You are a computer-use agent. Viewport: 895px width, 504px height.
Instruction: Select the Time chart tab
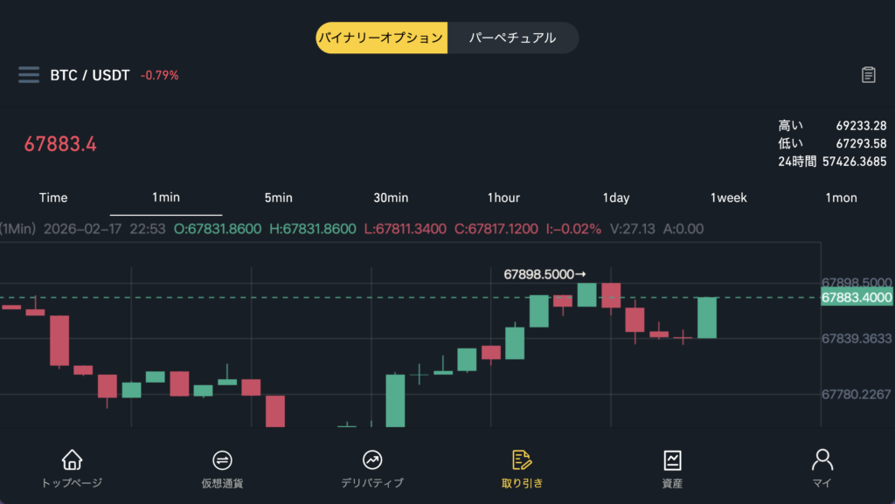pyautogui.click(x=53, y=197)
